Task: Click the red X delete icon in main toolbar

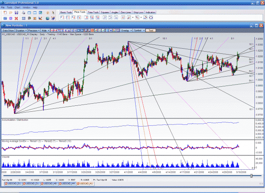Action: coord(16,18)
